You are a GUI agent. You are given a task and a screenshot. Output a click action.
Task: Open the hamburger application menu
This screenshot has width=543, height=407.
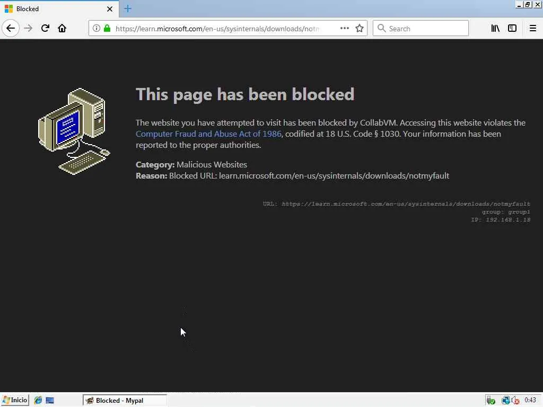click(x=532, y=29)
